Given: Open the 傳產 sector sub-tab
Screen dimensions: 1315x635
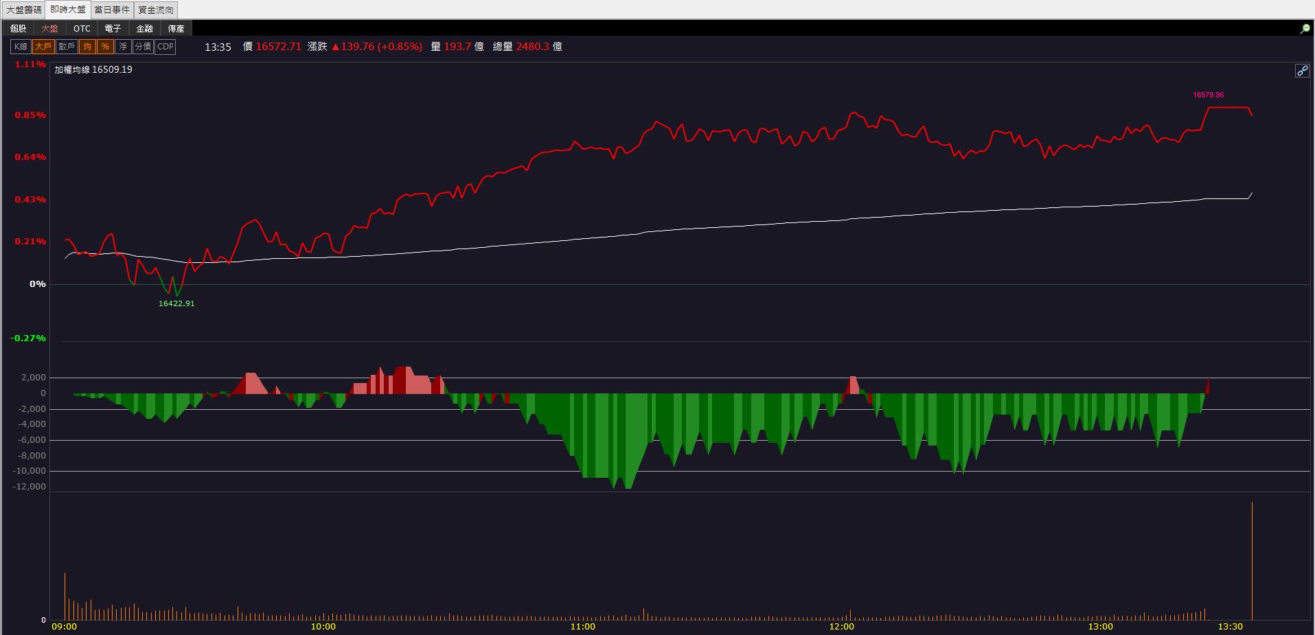Looking at the screenshot, I should [176, 28].
